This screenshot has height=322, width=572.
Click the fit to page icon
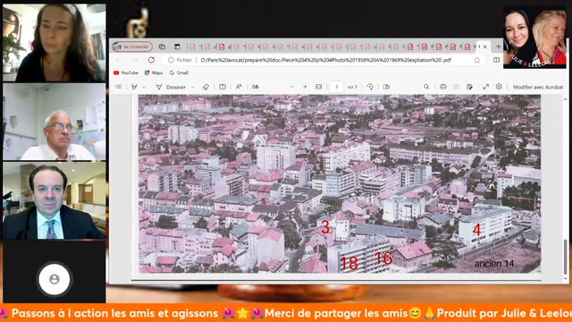click(319, 87)
